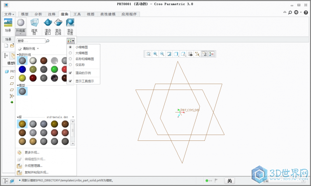The image size is (311, 186).
Task: Open the saved orientations icon
Action: click(x=183, y=54)
